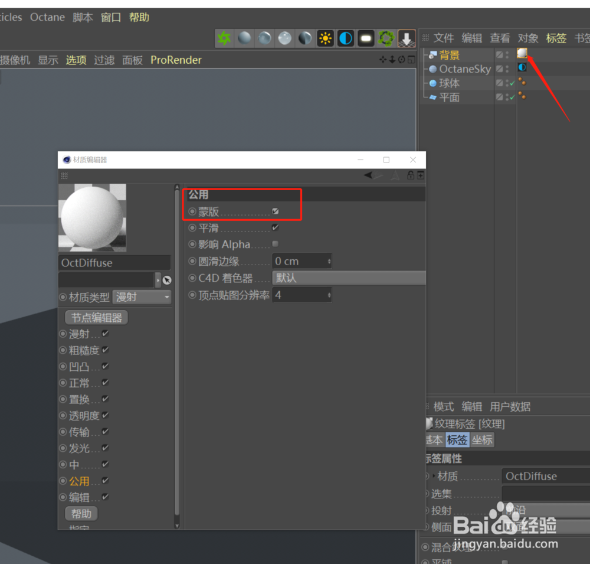
Task: Open the Octane menu
Action: tap(47, 17)
